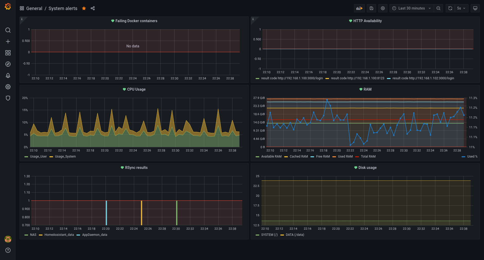Open the Last 30 minutes time picker
This screenshot has width=484, height=260.
click(x=411, y=8)
